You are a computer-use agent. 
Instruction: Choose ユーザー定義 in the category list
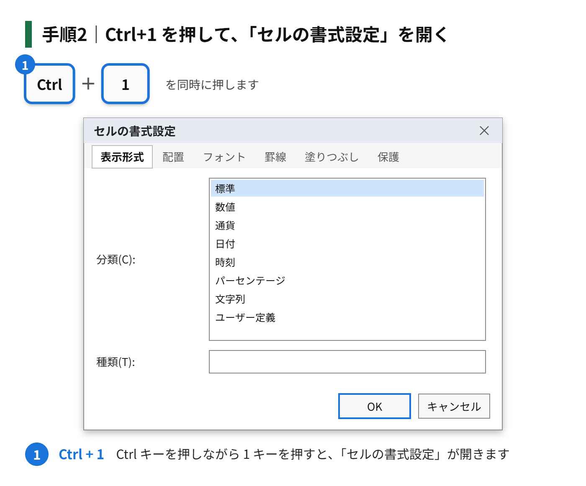[x=347, y=317]
